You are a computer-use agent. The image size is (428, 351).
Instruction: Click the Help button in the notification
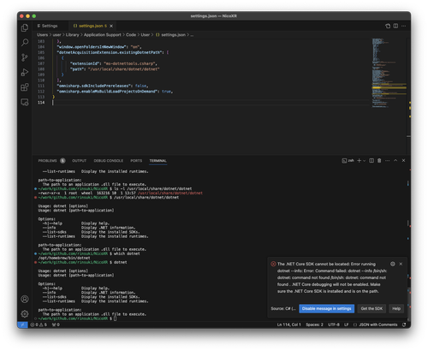point(396,308)
